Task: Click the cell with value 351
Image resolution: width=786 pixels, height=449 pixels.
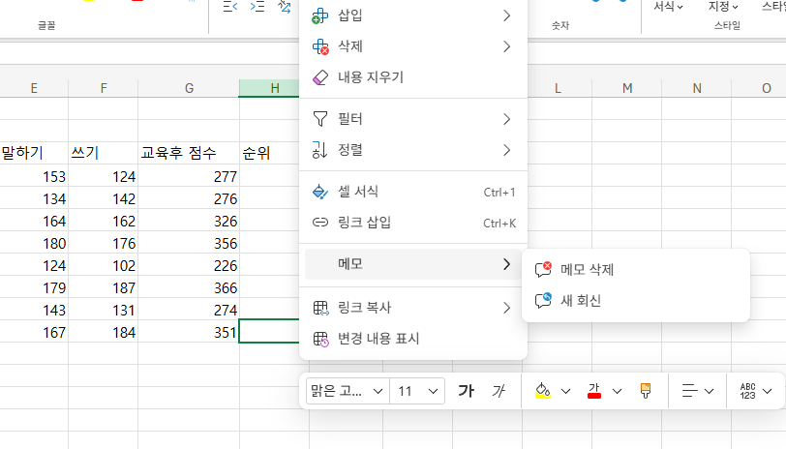Action: [x=189, y=332]
